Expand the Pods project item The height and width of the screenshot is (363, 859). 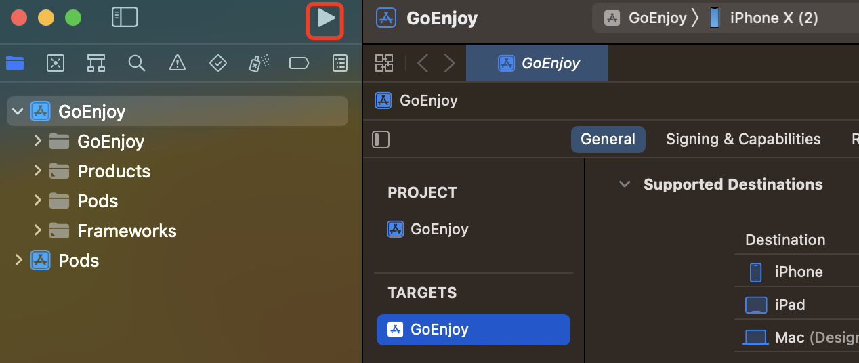[x=18, y=260]
